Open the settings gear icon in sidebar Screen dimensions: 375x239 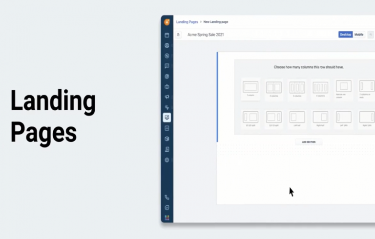167,160
